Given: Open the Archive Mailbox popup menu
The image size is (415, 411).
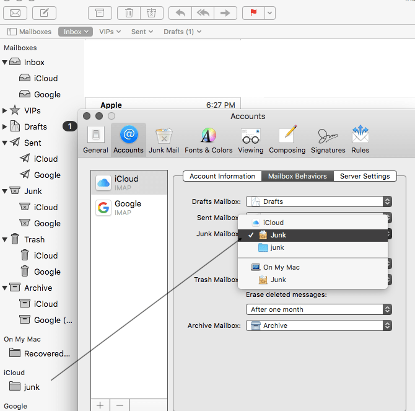Looking at the screenshot, I should pyautogui.click(x=318, y=325).
